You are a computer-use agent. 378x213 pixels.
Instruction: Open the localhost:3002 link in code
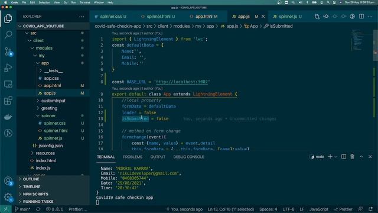pyautogui.click(x=182, y=82)
